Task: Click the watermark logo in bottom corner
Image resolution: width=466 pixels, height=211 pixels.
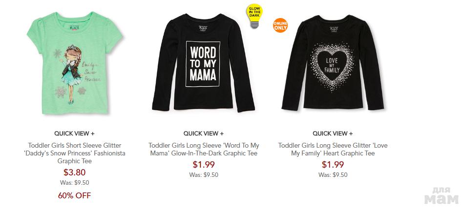Action: tap(441, 196)
